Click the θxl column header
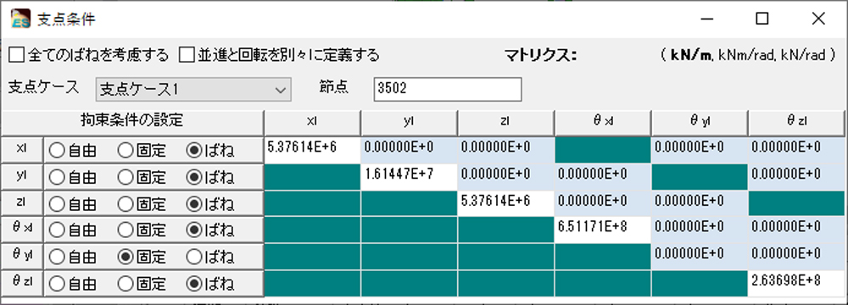The image size is (848, 305). [x=602, y=123]
